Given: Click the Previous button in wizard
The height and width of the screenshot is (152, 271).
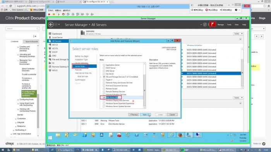Looking at the screenshot, I should (x=134, y=115).
